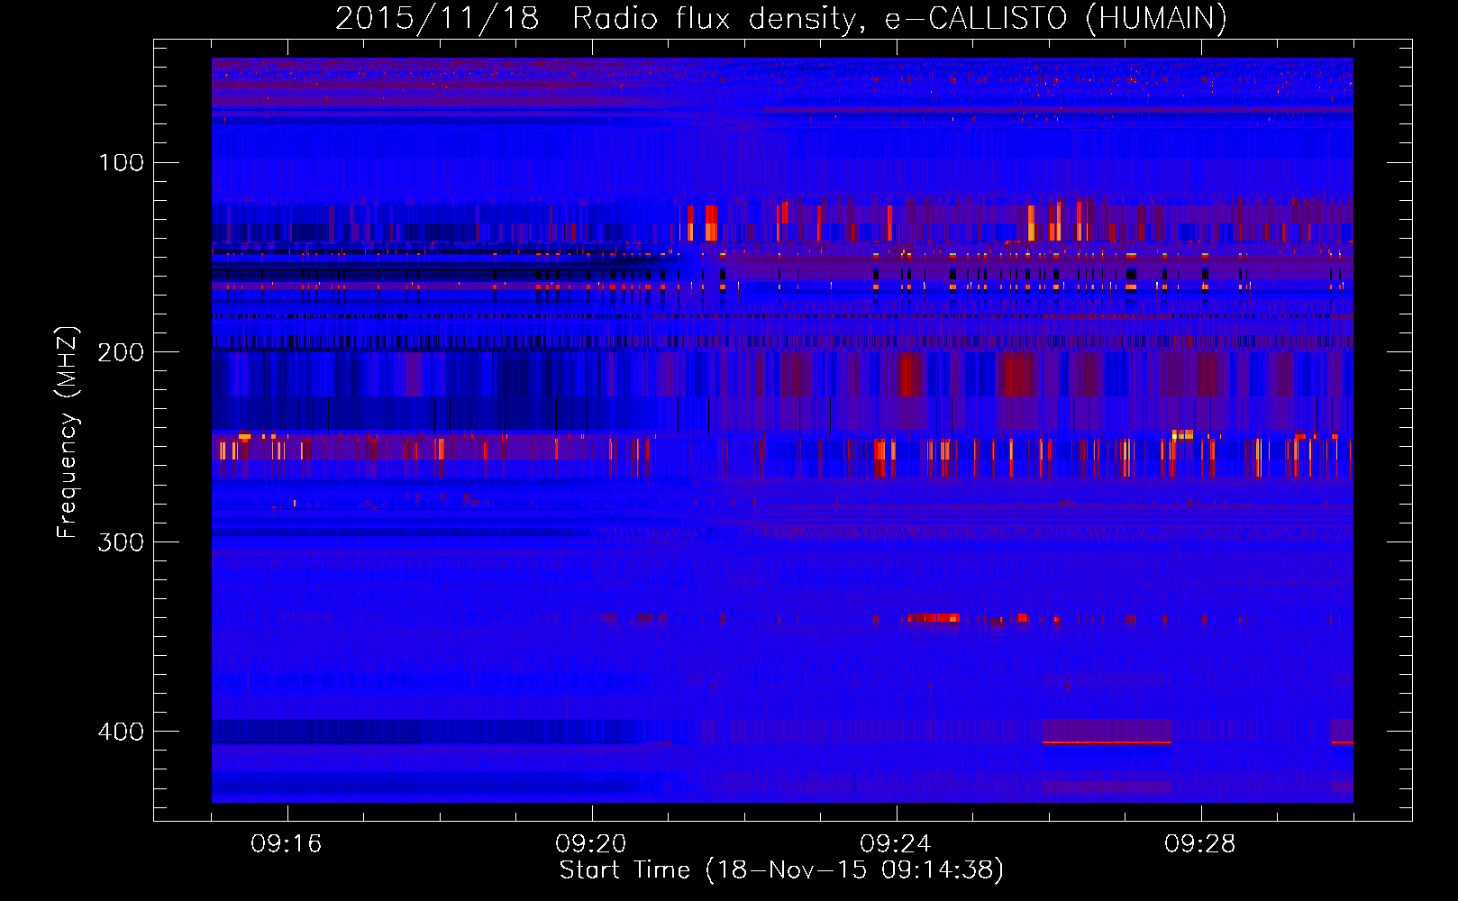Click the Start Time axis caption
The image size is (1458, 901).
pyautogui.click(x=781, y=870)
